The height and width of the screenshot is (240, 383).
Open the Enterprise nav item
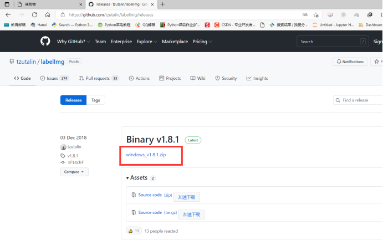tap(121, 42)
